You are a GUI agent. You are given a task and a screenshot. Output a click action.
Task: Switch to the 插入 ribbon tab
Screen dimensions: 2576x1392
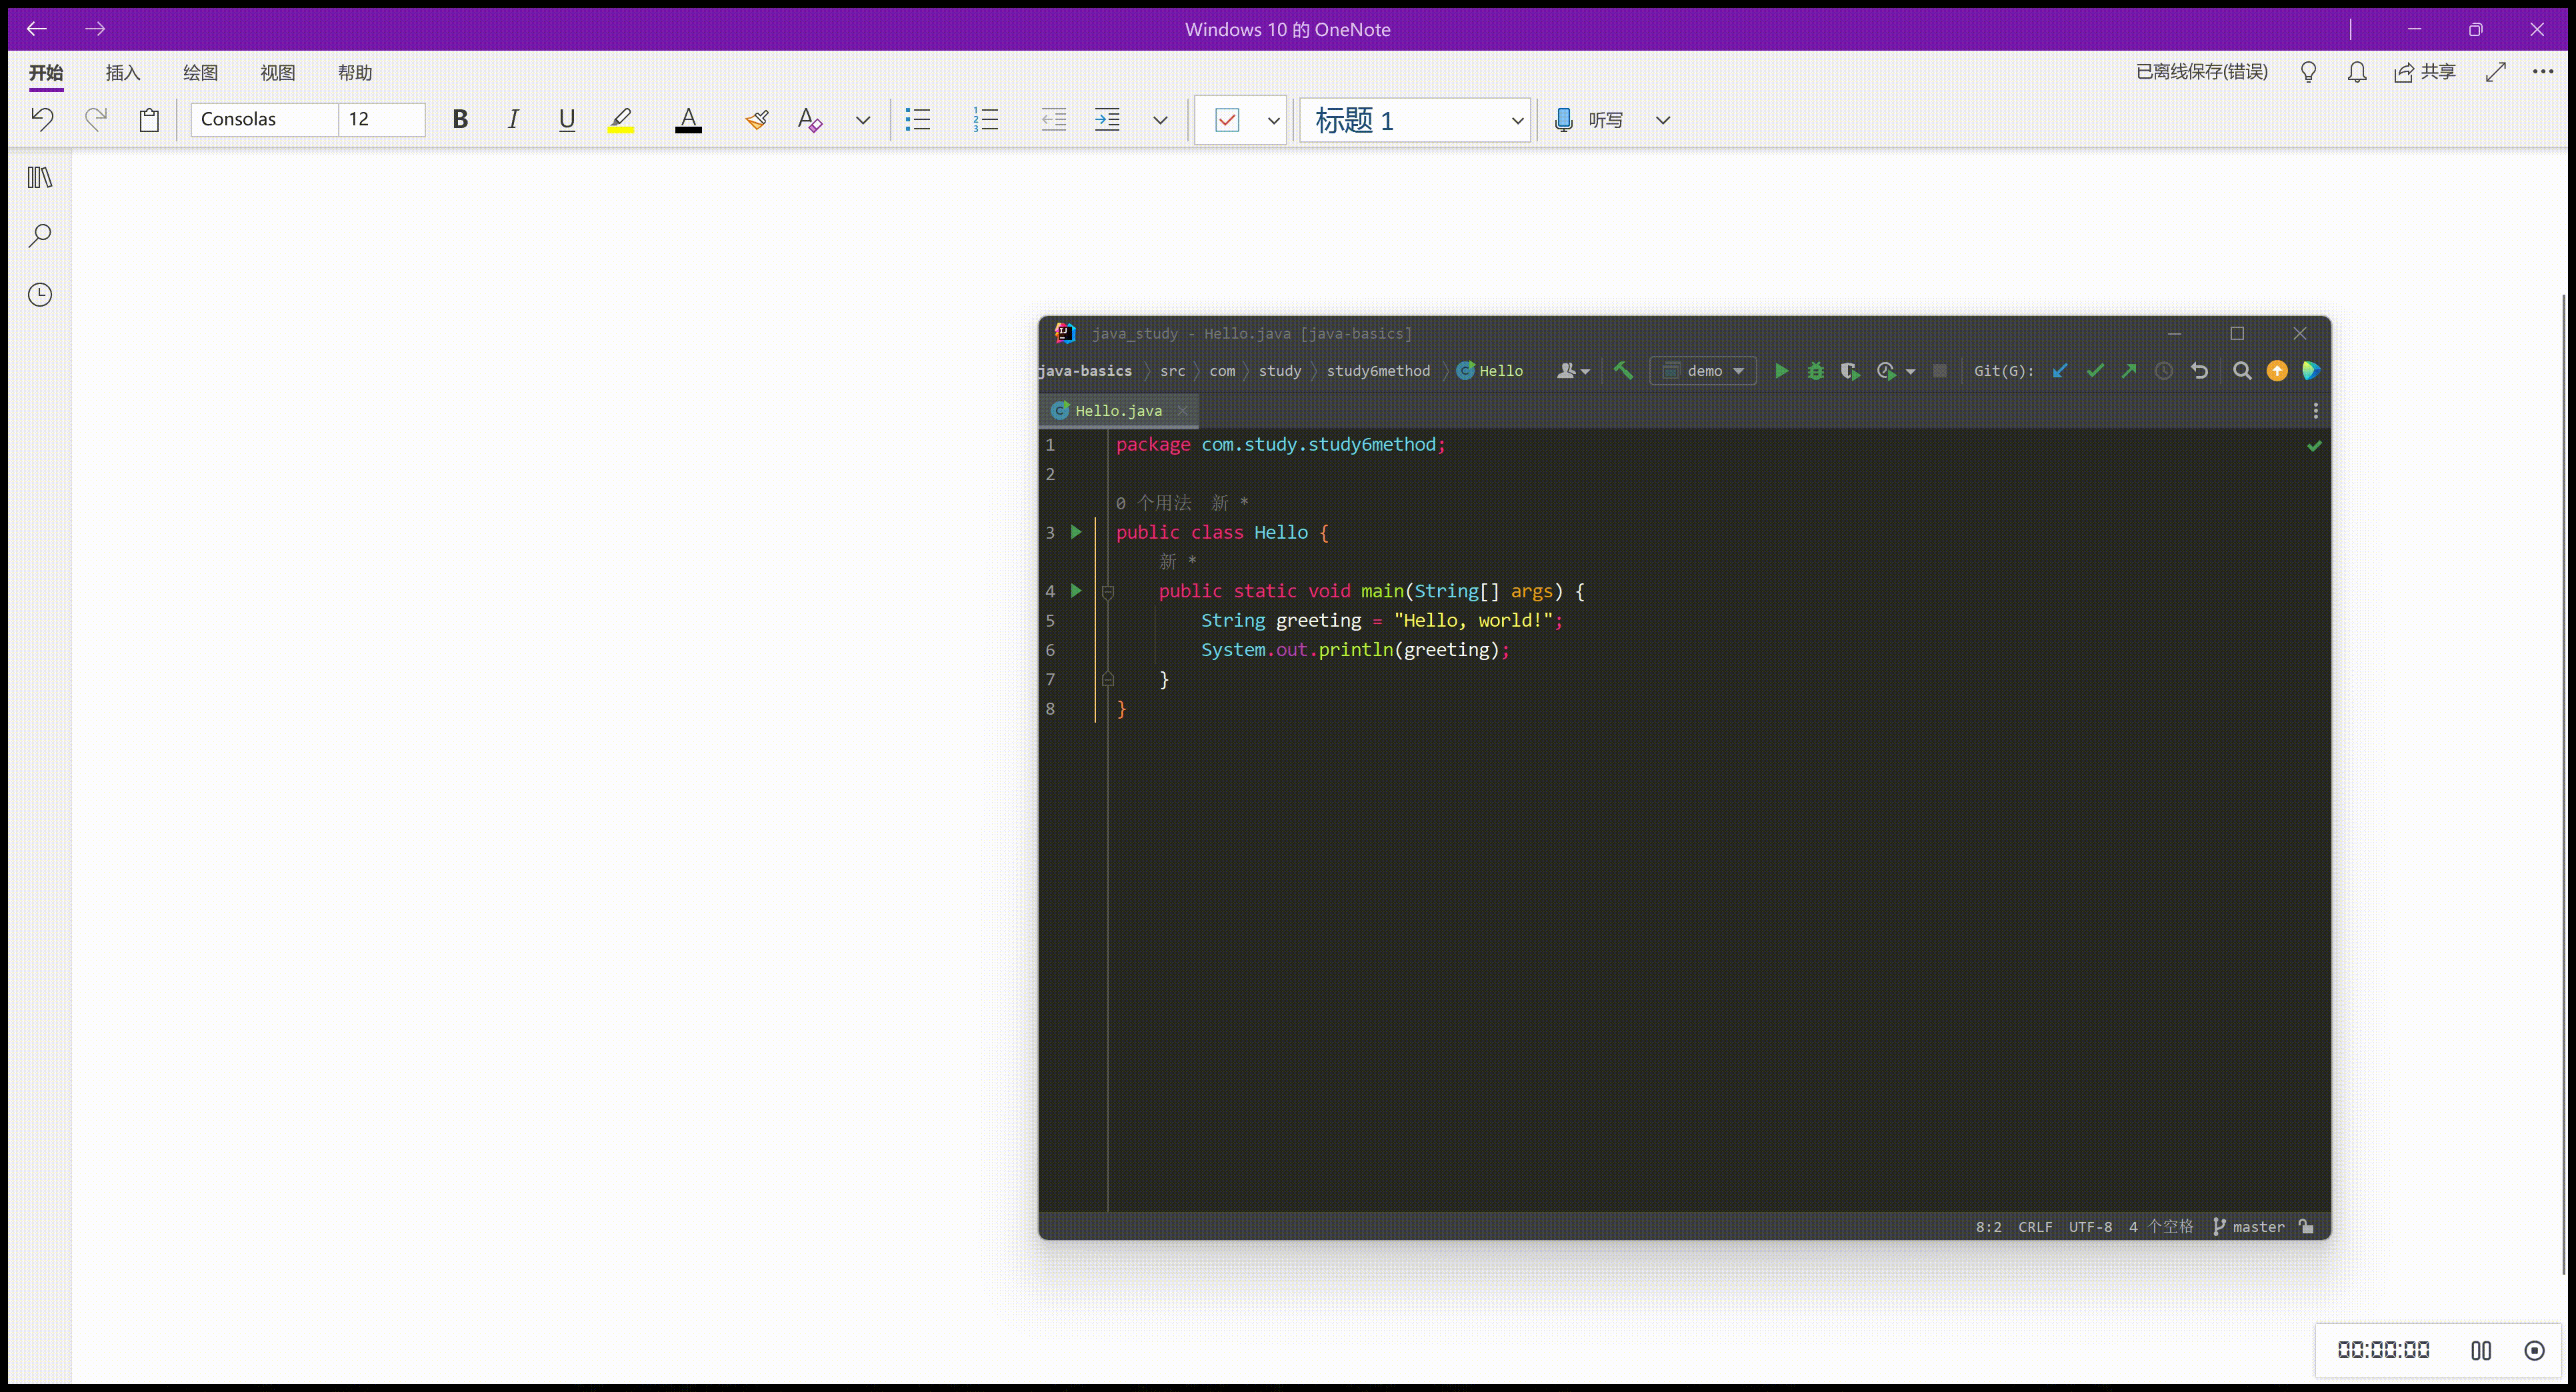click(x=122, y=72)
